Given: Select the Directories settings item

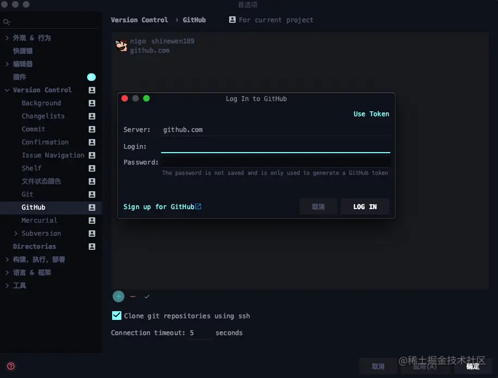Looking at the screenshot, I should pos(34,246).
